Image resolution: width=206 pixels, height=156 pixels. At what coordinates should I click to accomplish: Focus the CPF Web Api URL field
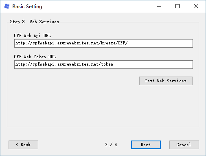103,43
